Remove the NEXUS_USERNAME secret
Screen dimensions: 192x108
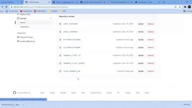click(151, 32)
